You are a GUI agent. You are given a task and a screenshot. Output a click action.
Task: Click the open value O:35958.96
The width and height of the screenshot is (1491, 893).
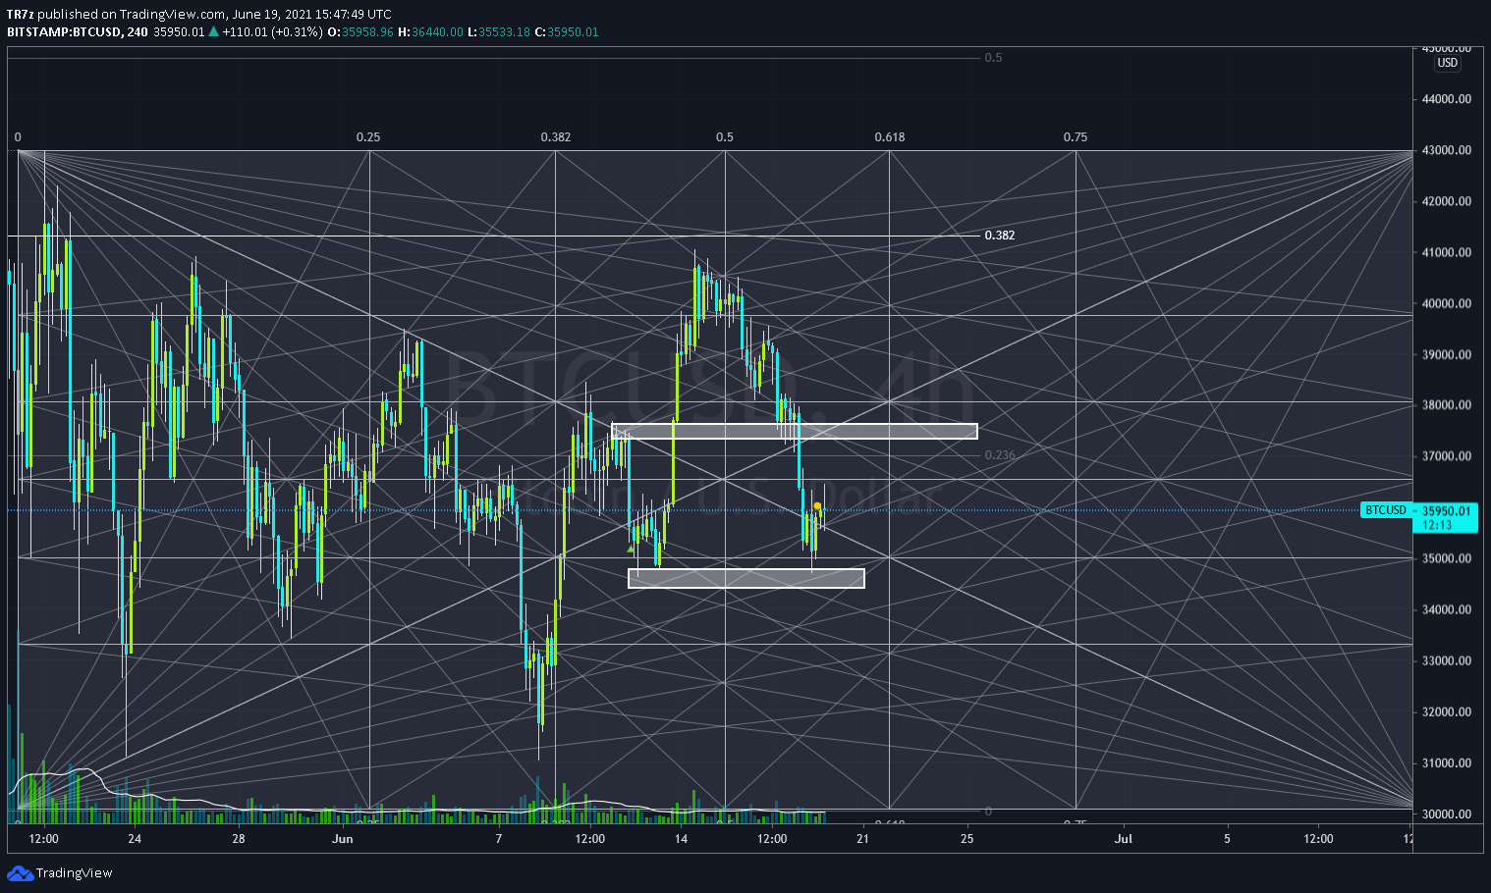click(x=360, y=32)
